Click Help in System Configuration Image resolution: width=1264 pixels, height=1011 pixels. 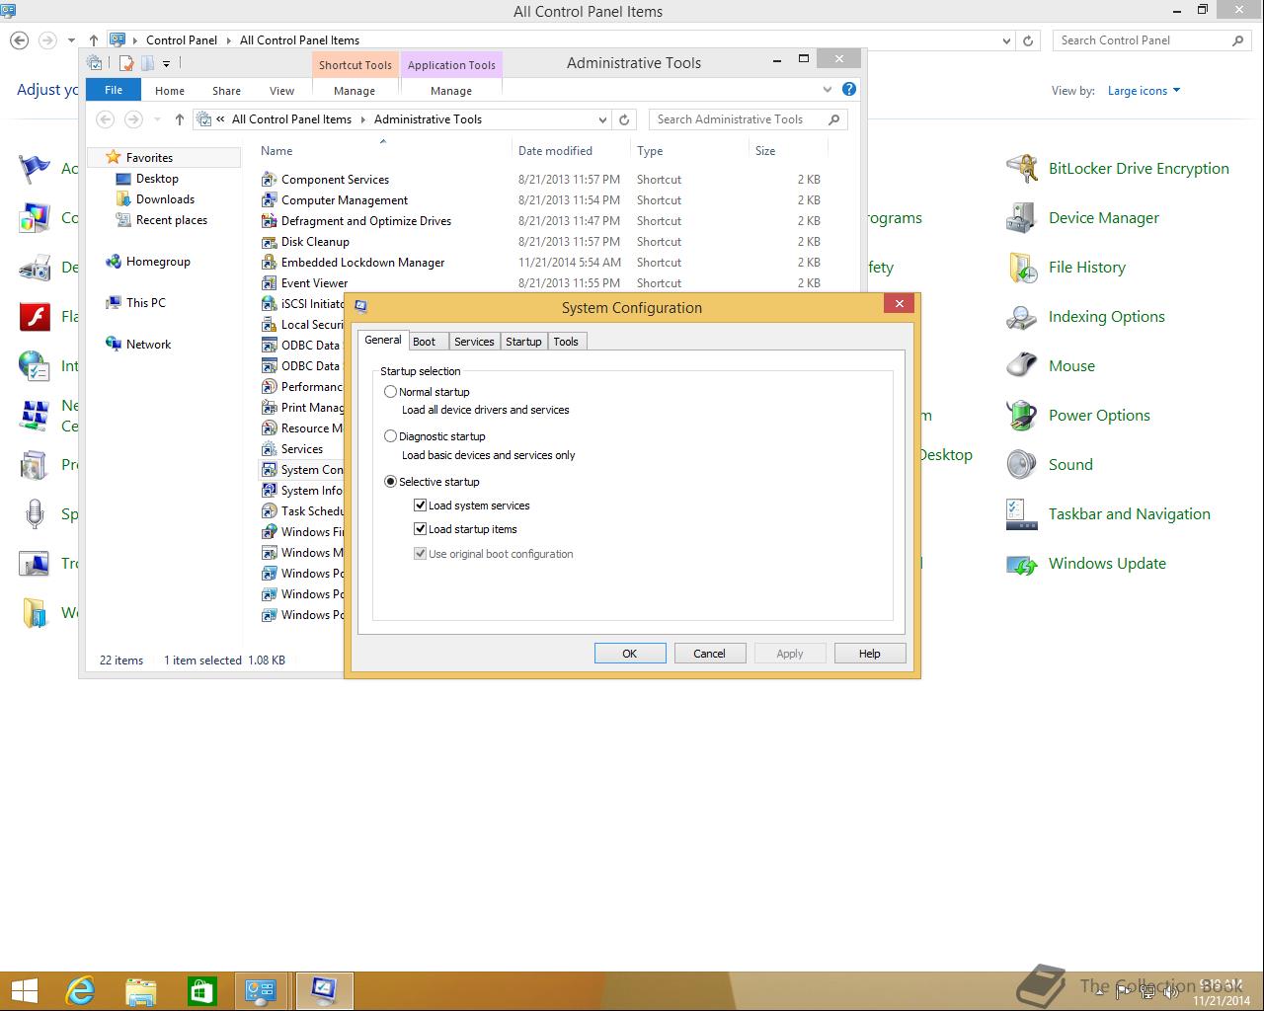(870, 654)
